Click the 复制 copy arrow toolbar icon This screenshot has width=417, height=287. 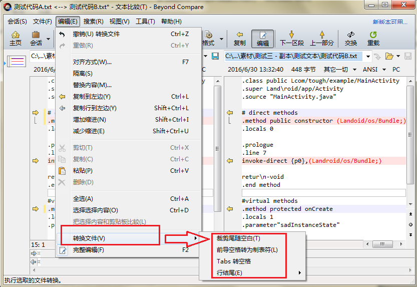click(x=239, y=39)
